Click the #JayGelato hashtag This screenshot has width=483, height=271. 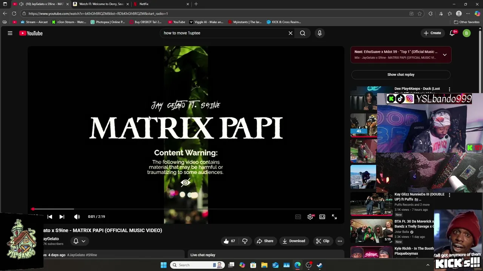click(x=76, y=255)
